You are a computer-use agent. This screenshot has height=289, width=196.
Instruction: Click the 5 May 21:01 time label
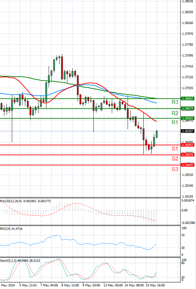point(28,285)
